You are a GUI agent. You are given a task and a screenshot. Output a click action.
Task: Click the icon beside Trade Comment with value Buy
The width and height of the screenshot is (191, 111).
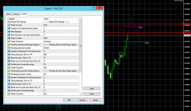9,94
